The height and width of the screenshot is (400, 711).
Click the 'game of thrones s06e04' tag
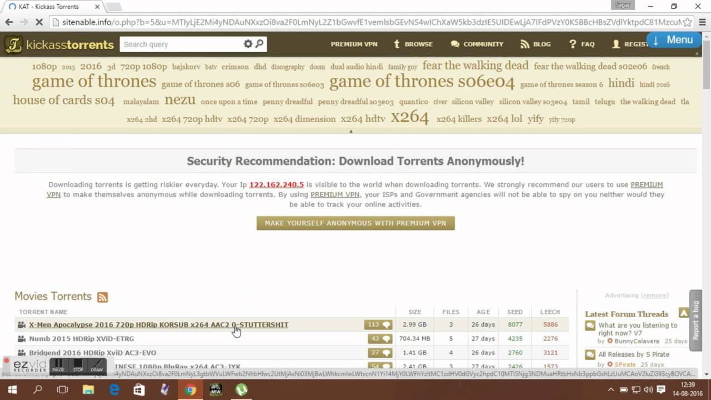pyautogui.click(x=422, y=82)
